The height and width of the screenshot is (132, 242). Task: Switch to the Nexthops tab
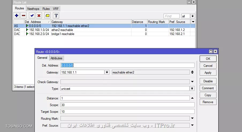(33, 9)
